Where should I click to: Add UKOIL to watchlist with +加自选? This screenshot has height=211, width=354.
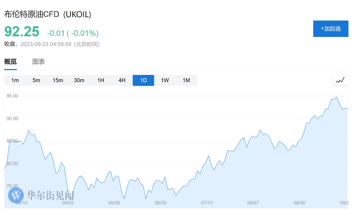(x=330, y=29)
